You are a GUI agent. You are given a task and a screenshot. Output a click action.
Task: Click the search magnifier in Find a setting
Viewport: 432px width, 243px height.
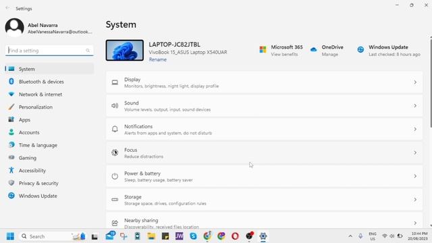coord(88,51)
